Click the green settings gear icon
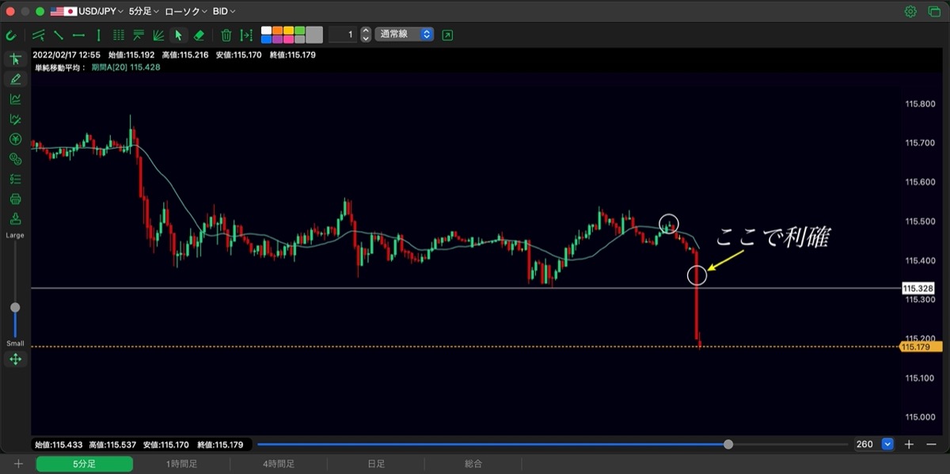950x474 pixels. click(x=910, y=12)
